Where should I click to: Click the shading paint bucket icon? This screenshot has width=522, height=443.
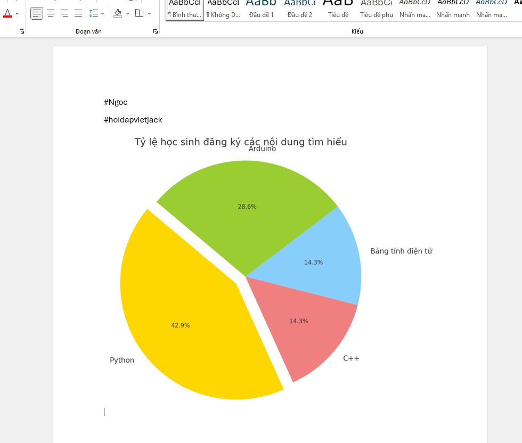118,13
